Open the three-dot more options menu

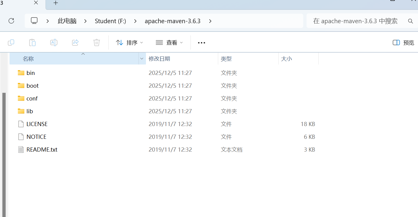[202, 43]
